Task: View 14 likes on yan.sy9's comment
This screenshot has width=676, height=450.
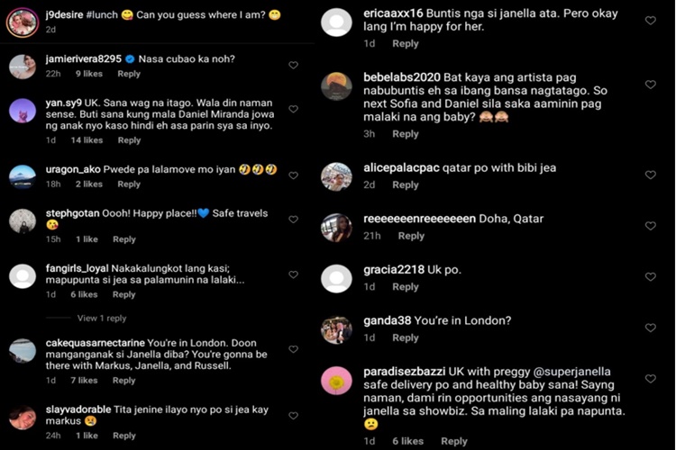Action: tap(87, 140)
